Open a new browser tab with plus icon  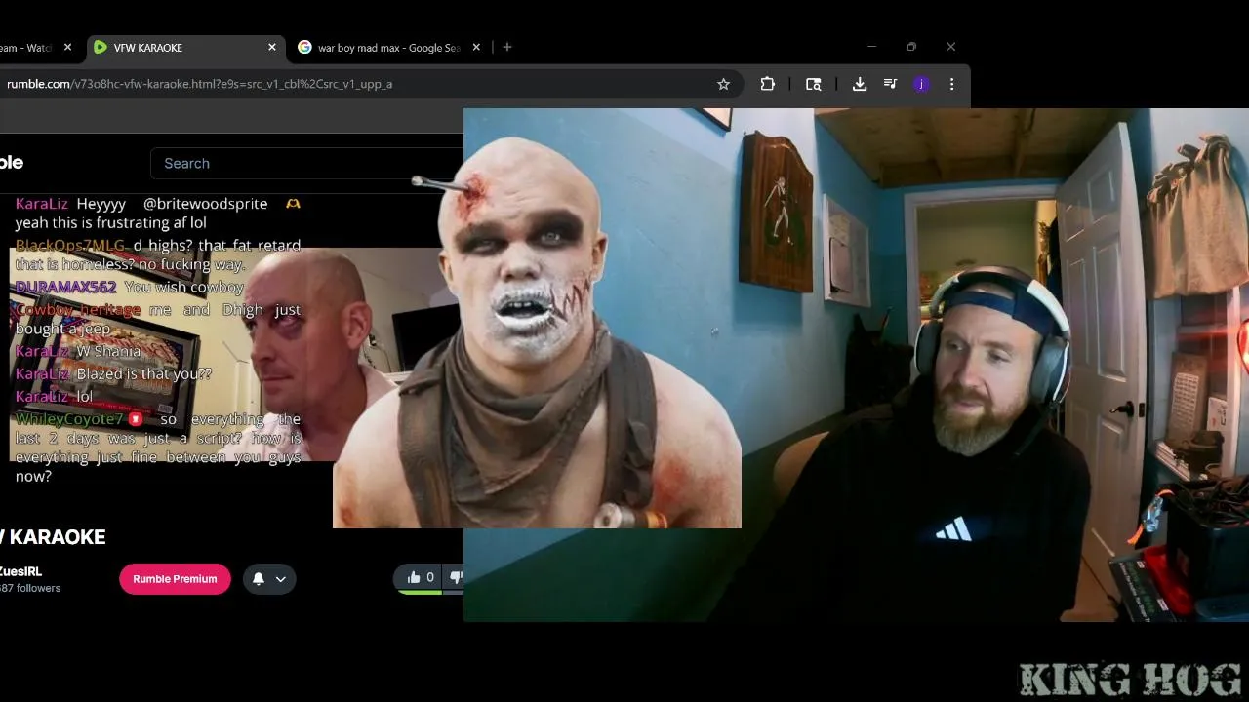click(x=506, y=47)
